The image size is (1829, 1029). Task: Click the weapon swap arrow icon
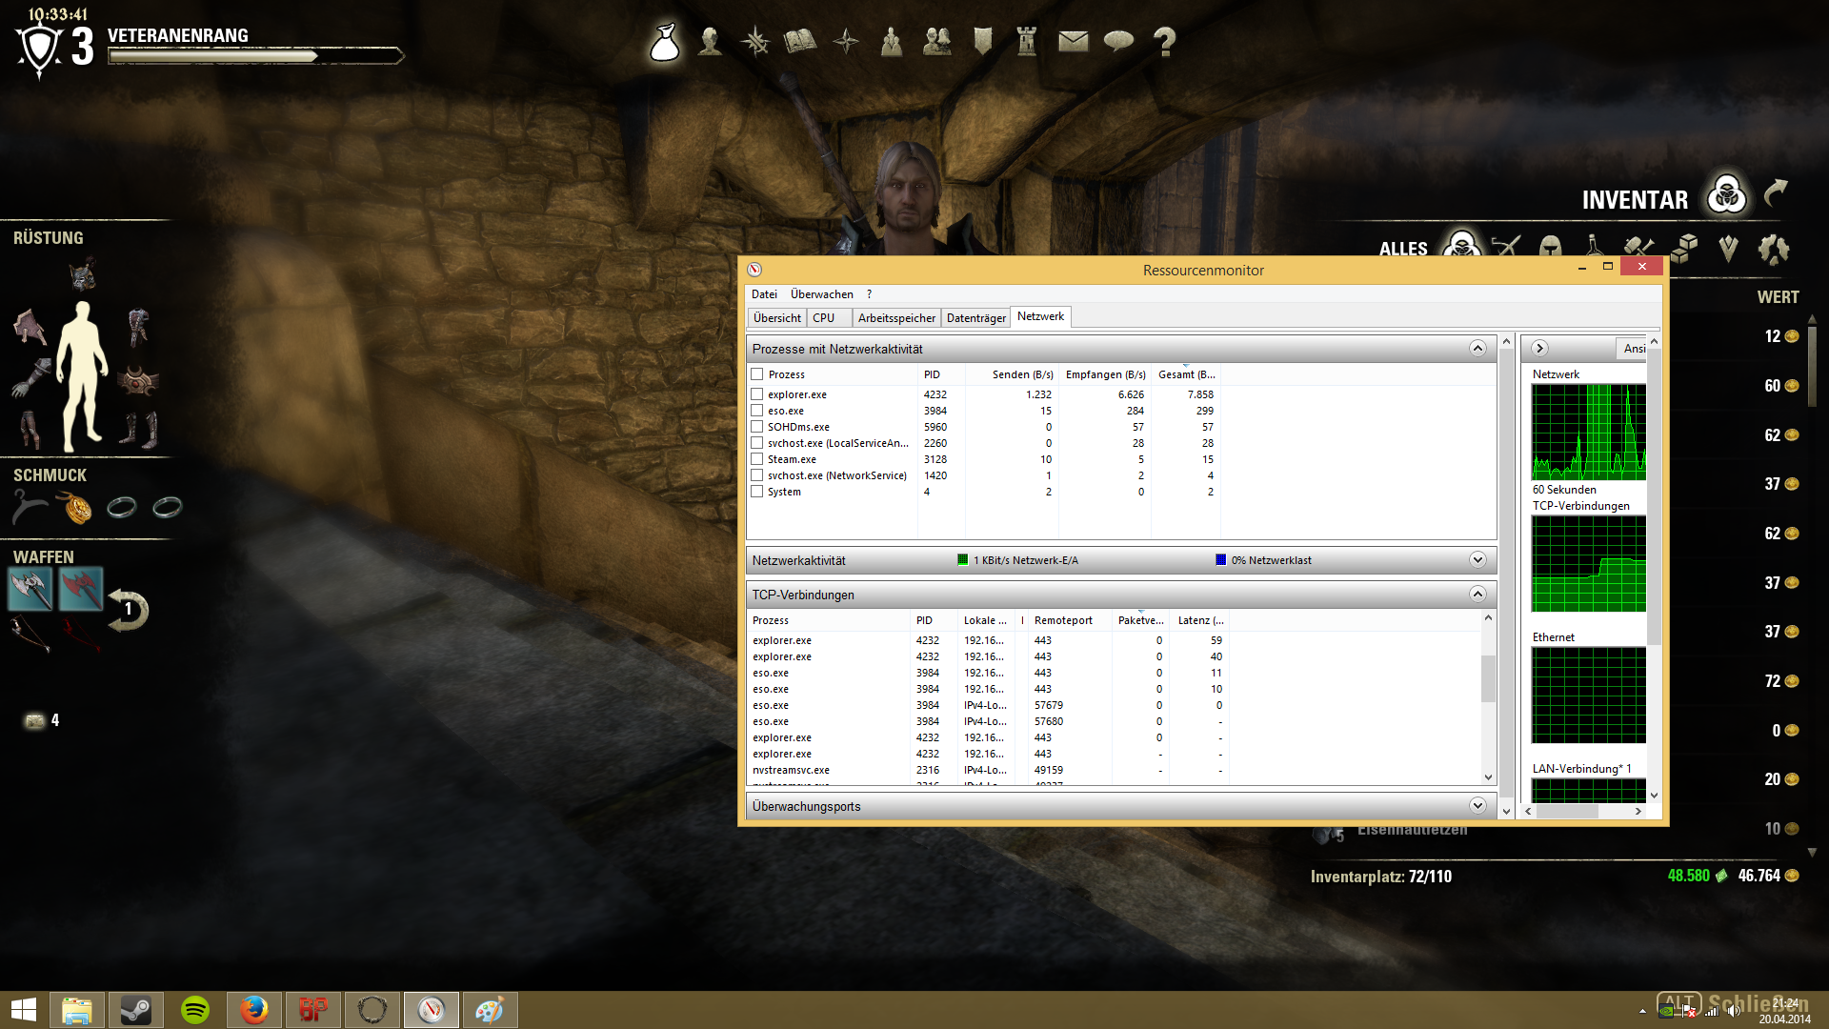128,610
